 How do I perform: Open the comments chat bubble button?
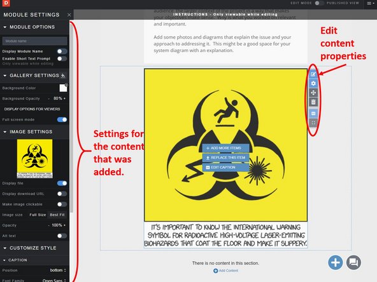click(353, 262)
